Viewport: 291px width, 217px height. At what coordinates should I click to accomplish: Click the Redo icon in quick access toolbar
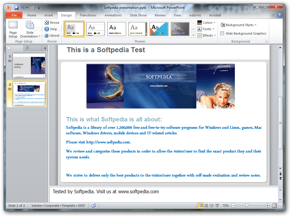(x=32, y=8)
